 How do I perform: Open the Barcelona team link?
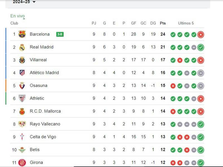(40, 34)
